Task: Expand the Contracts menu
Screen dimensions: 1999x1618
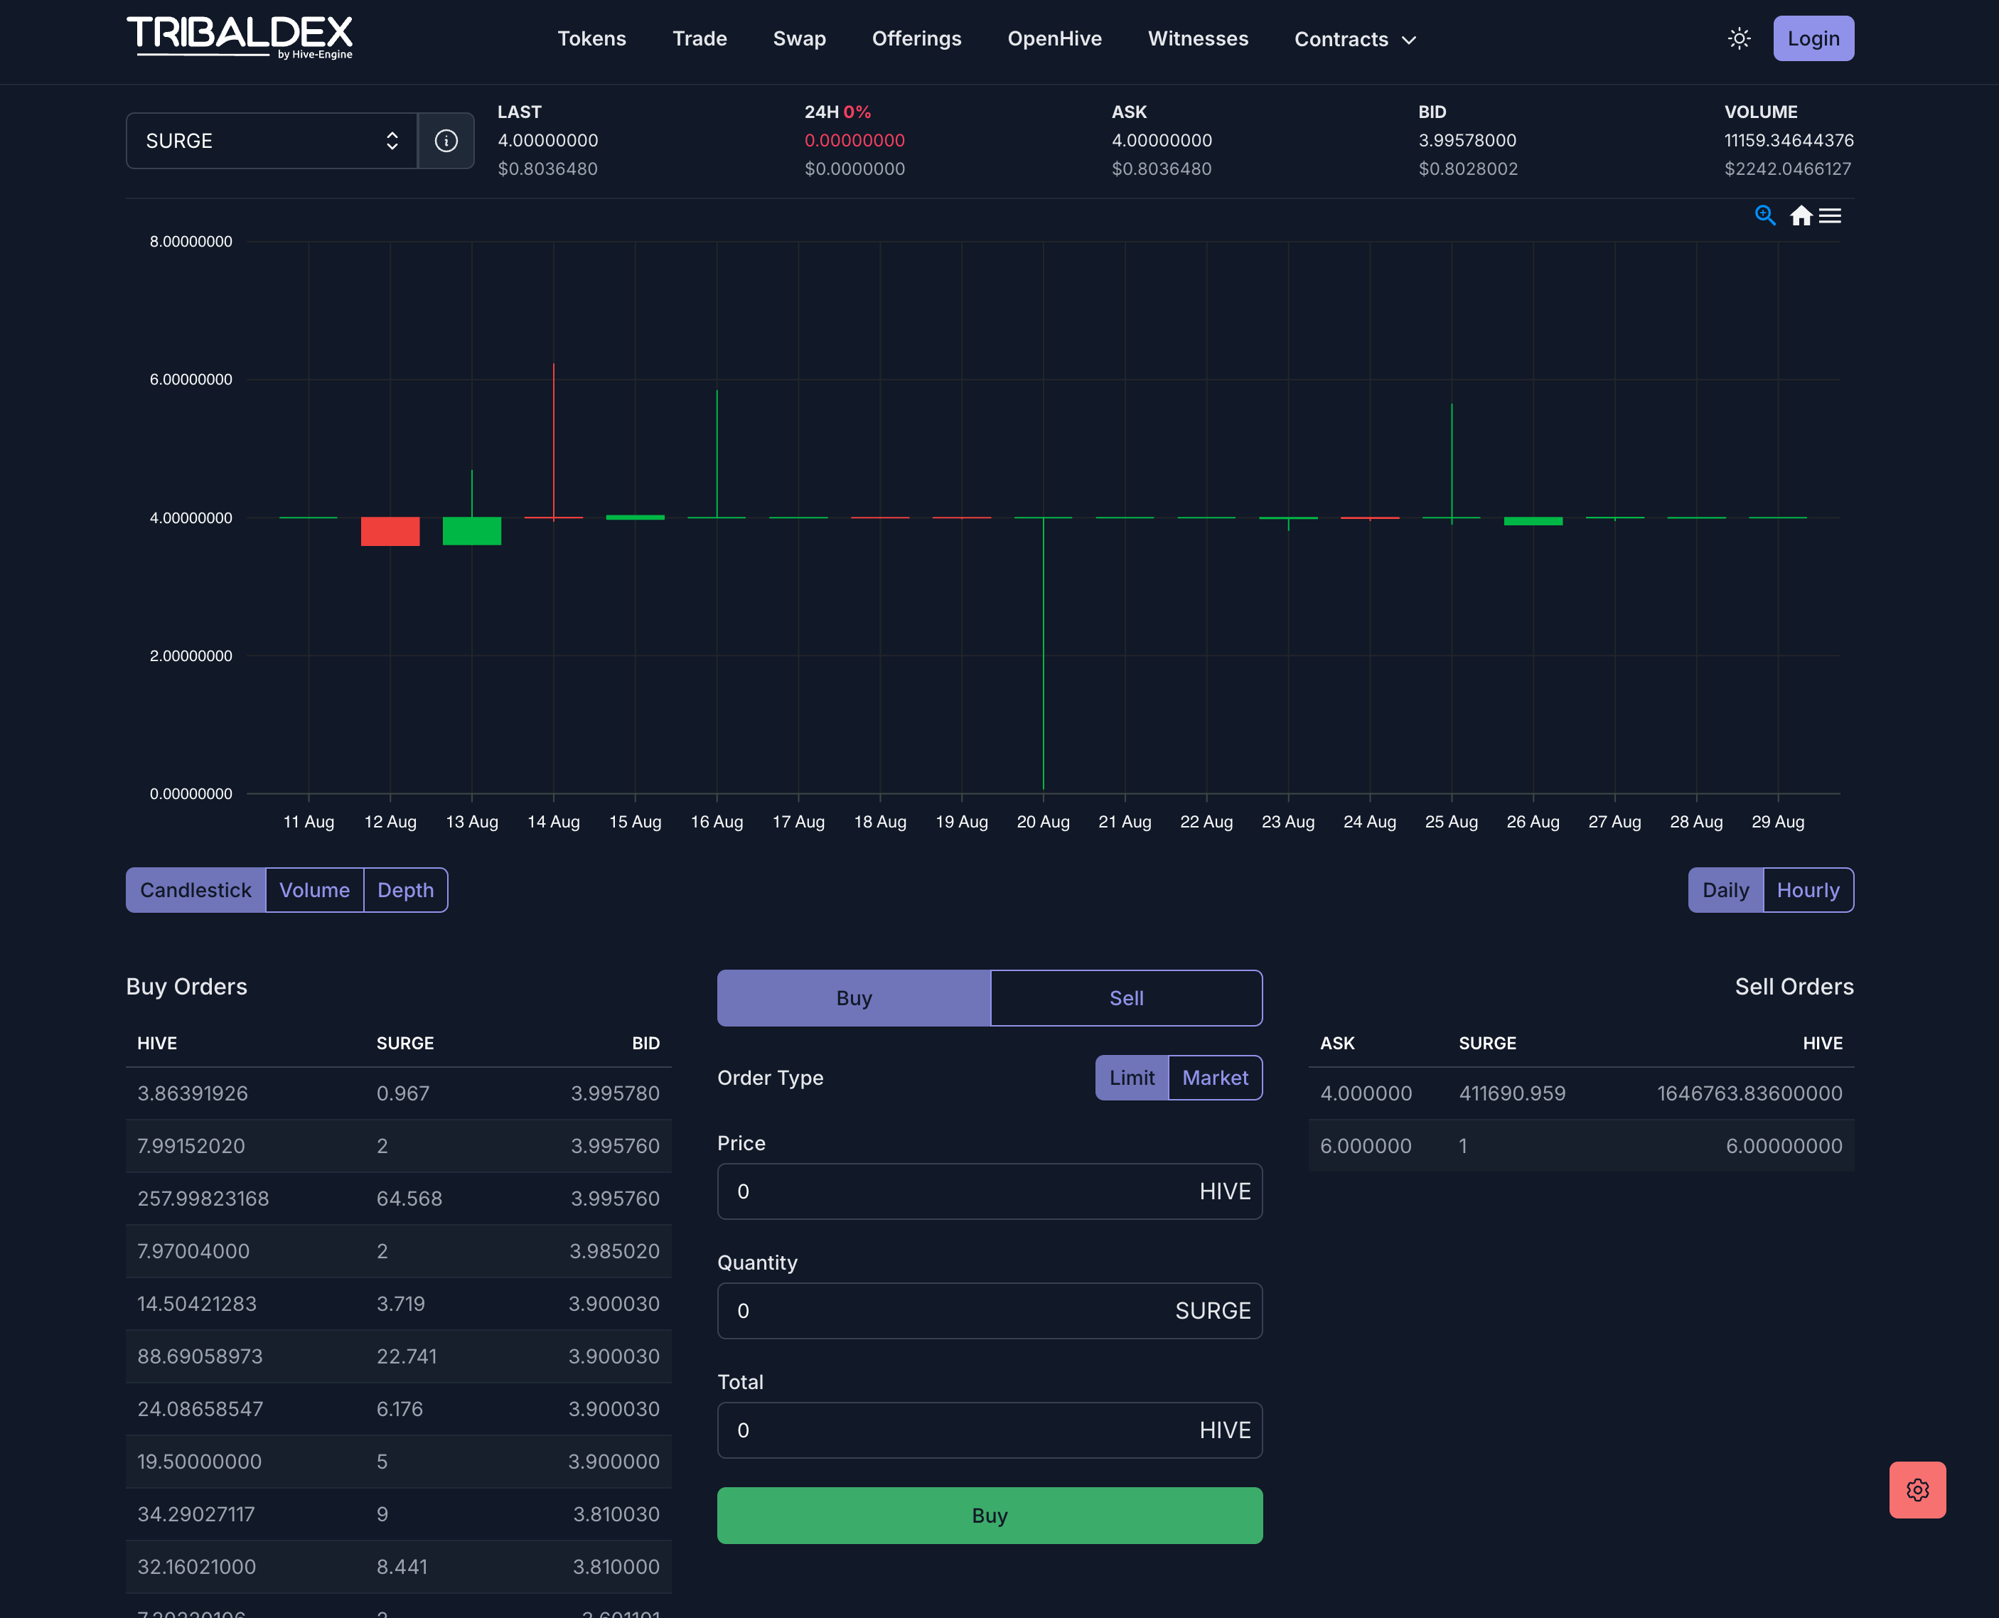Action: coord(1354,39)
